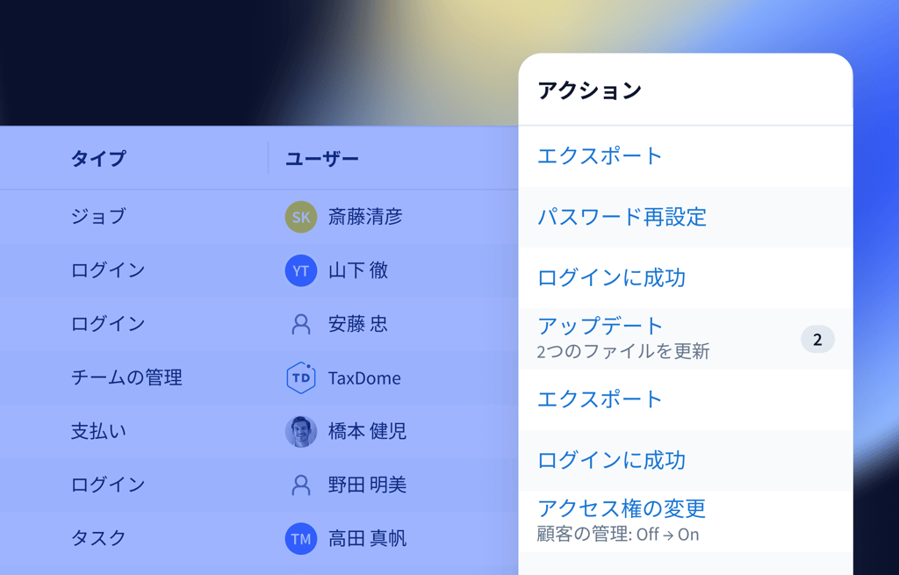Open the first ログインに成功 action
Image resolution: width=899 pixels, height=575 pixels.
click(611, 278)
